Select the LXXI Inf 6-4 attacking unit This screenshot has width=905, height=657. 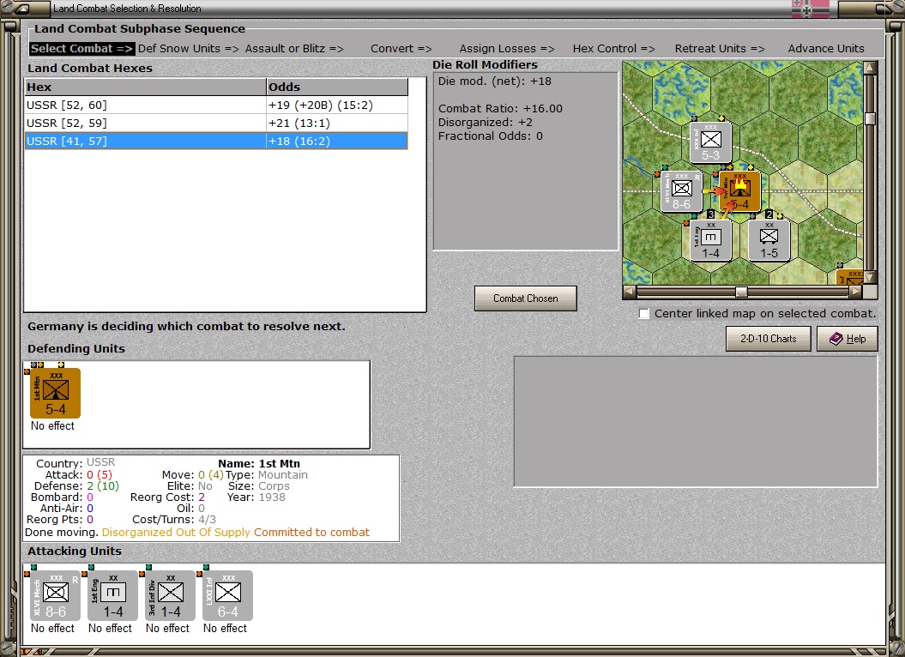(x=228, y=595)
